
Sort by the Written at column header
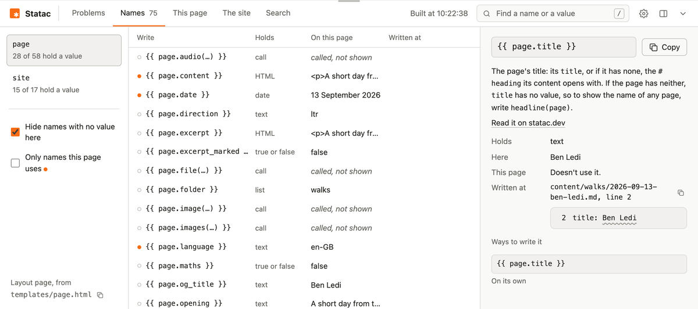405,37
